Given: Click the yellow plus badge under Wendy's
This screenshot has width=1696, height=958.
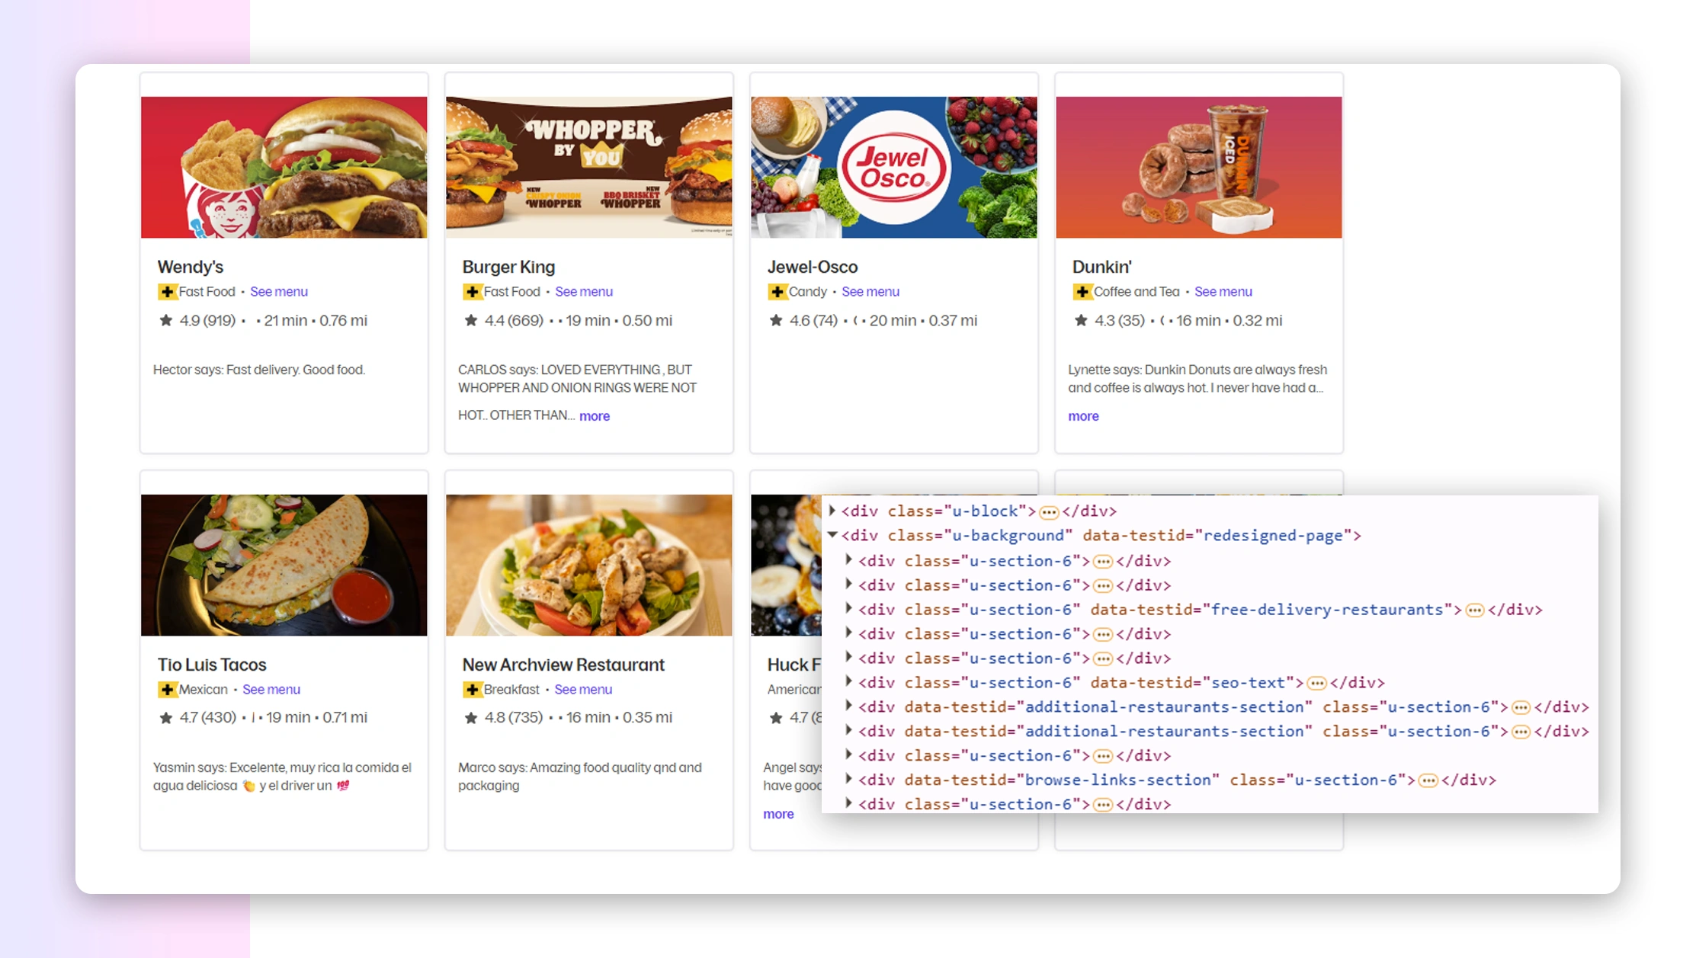Looking at the screenshot, I should tap(167, 292).
